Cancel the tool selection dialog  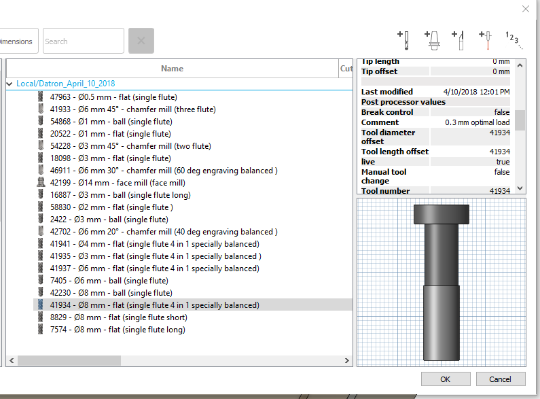click(x=501, y=379)
